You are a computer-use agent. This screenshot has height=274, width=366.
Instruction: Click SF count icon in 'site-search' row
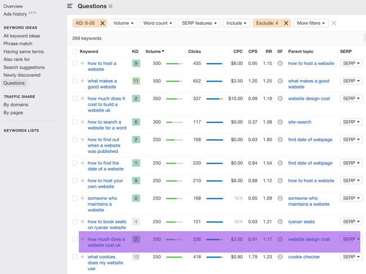click(280, 122)
